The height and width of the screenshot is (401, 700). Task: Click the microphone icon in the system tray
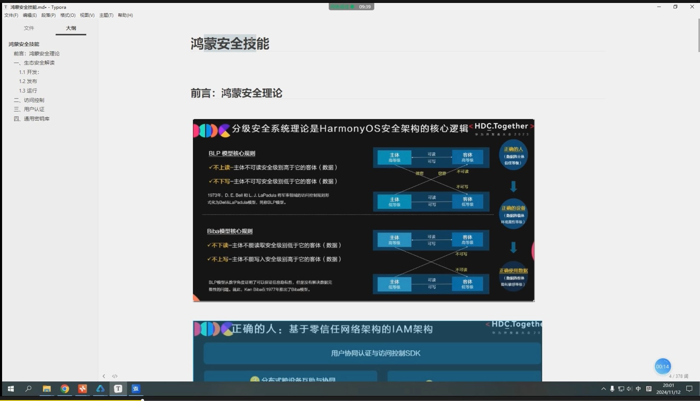[x=612, y=389]
